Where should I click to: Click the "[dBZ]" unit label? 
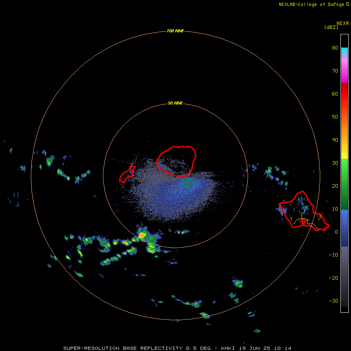[331, 27]
